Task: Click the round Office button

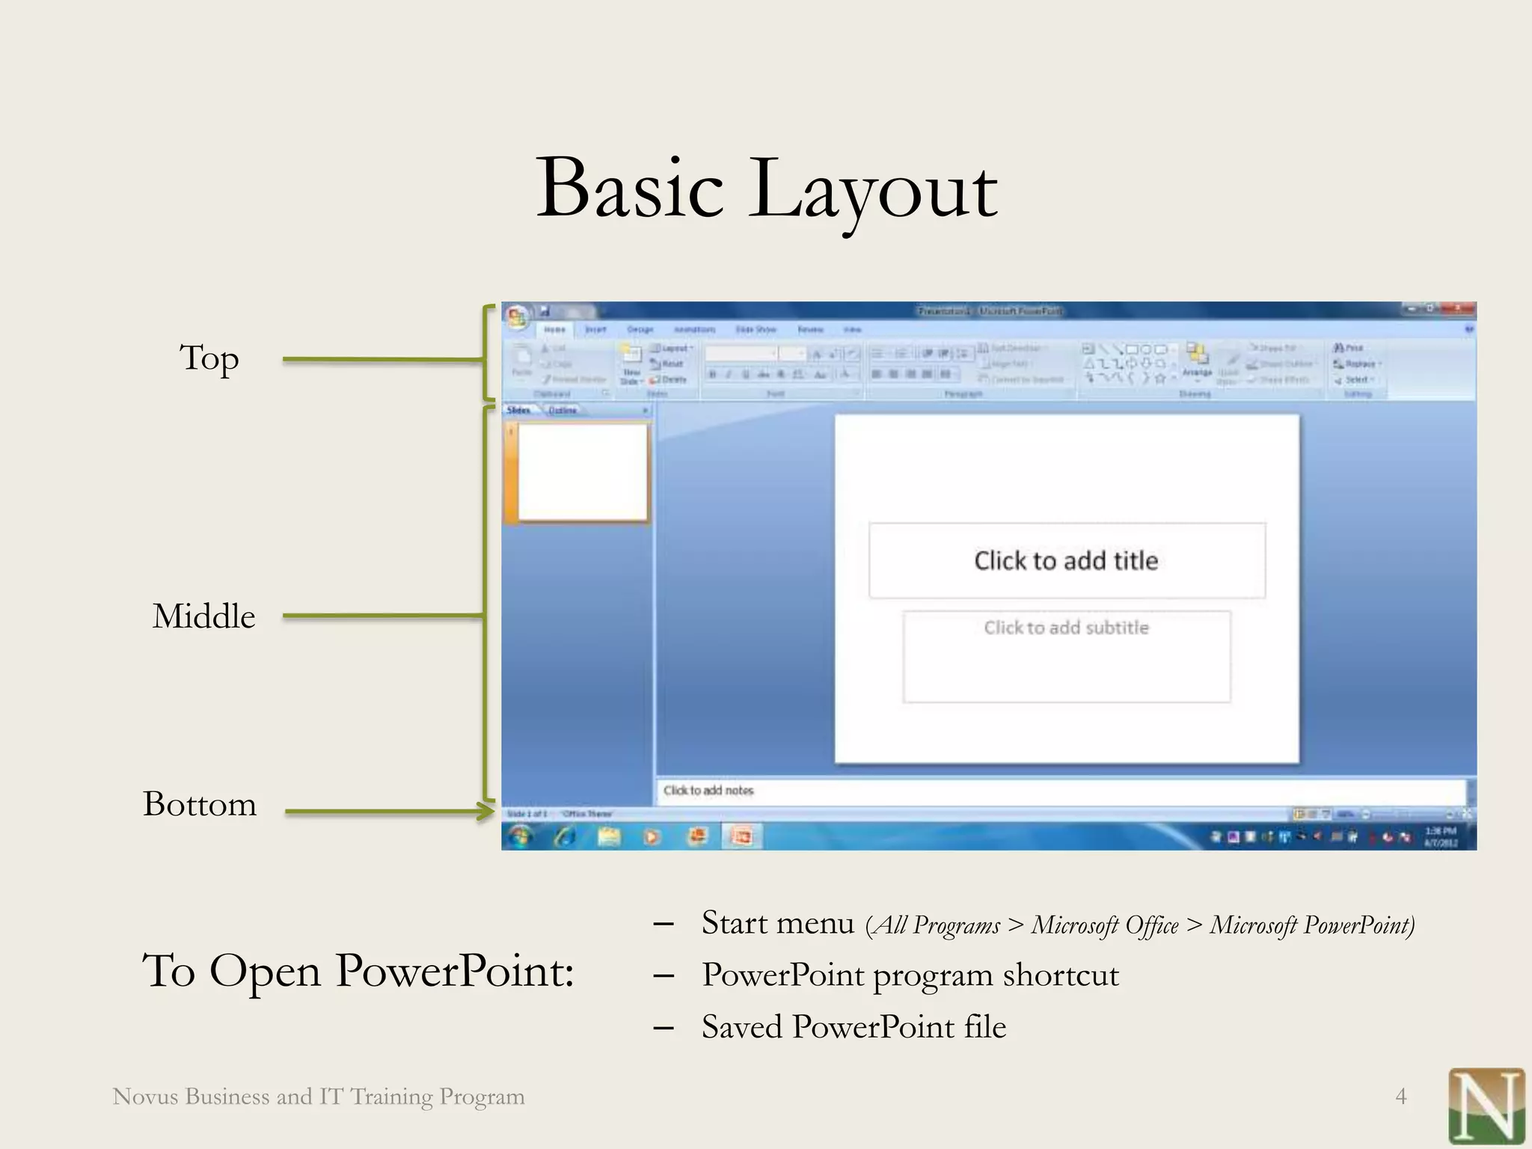Action: tap(517, 316)
